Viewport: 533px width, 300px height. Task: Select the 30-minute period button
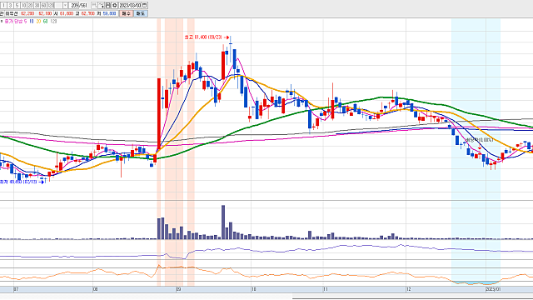(x=37, y=6)
